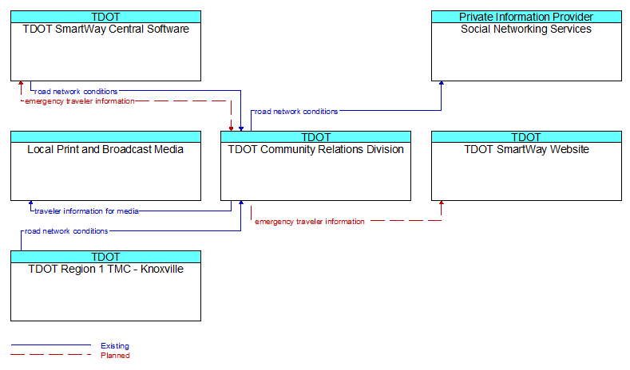Click 'emergency traveler information' label toward SmartWay Website
This screenshot has width=630, height=370.
coord(309,222)
